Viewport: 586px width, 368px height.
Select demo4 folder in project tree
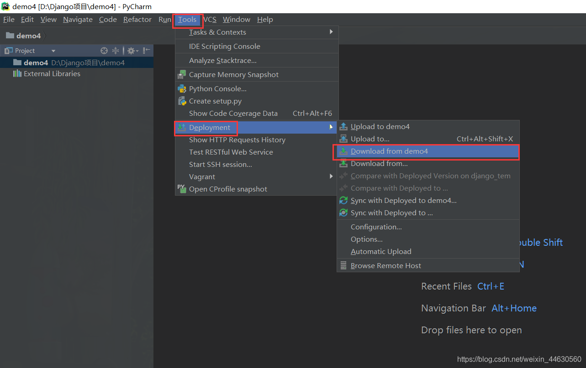tap(77, 62)
